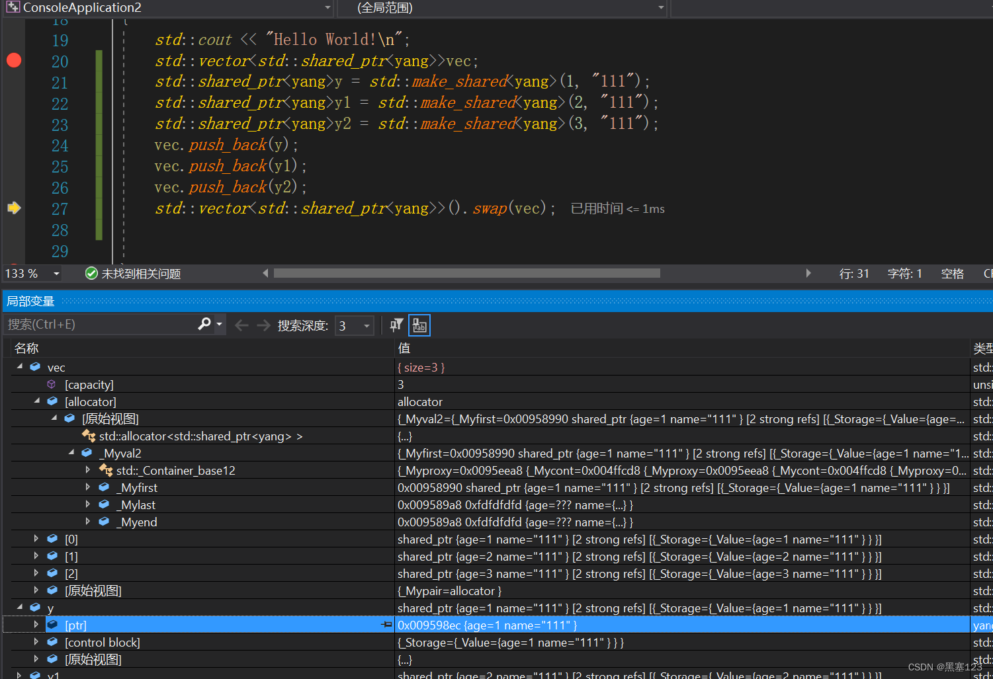This screenshot has height=679, width=993.
Task: Expand the _Myfirst node
Action: 88,487
